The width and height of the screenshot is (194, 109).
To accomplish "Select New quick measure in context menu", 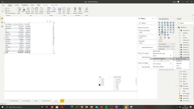I will (161, 67).
